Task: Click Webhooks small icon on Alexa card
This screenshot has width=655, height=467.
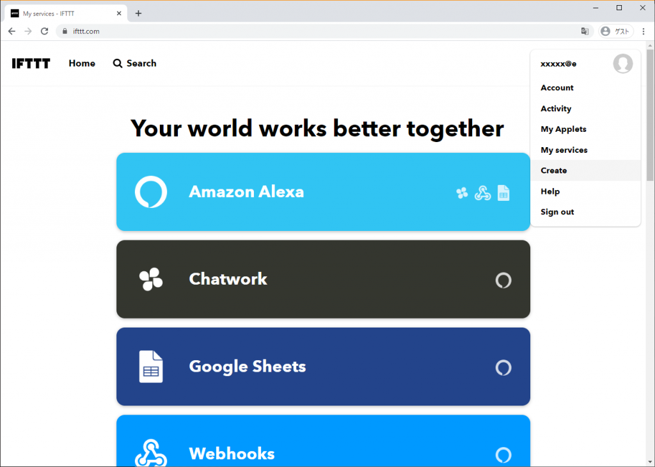Action: (482, 193)
